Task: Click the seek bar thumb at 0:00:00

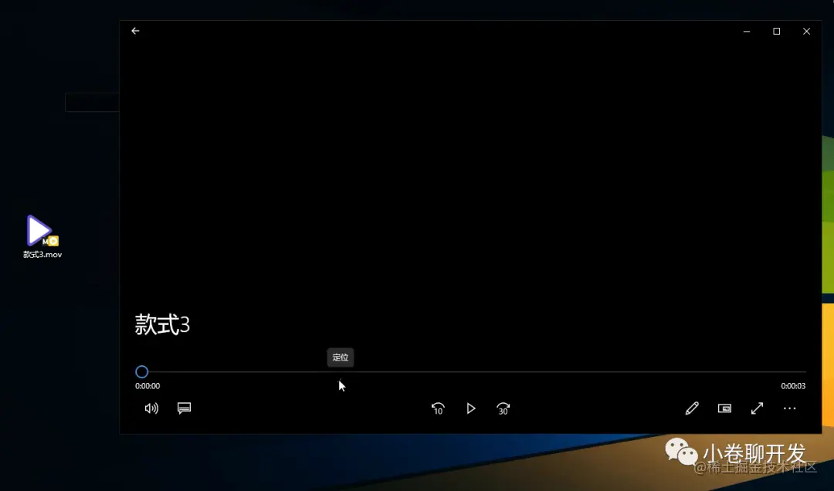Action: 141,372
